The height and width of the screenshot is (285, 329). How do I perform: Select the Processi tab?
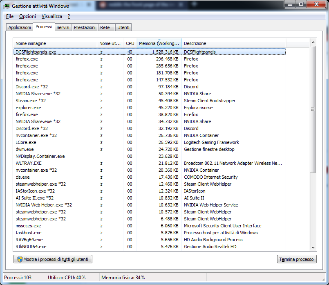coord(44,27)
